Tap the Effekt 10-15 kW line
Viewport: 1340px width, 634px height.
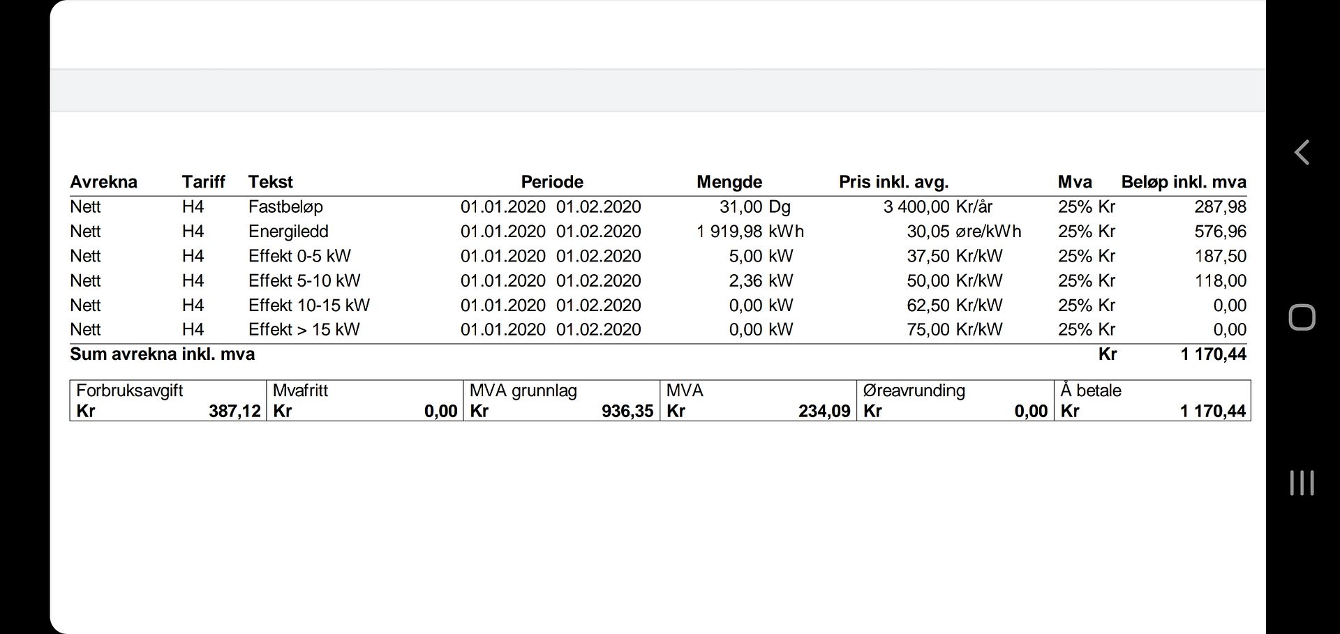[x=308, y=305]
